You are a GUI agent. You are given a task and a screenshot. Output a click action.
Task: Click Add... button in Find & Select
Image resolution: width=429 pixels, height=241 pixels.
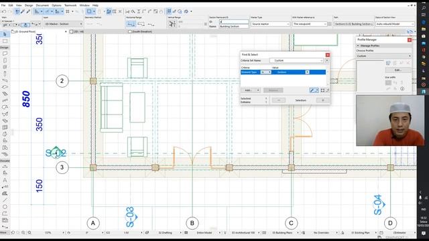(251, 90)
